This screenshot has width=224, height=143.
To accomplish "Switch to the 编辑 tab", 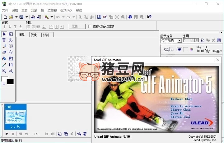I will click(x=21, y=35).
